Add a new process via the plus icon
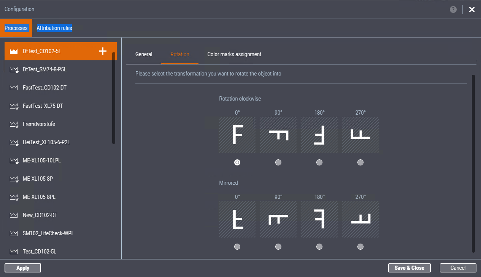This screenshot has width=481, height=277. pyautogui.click(x=102, y=50)
